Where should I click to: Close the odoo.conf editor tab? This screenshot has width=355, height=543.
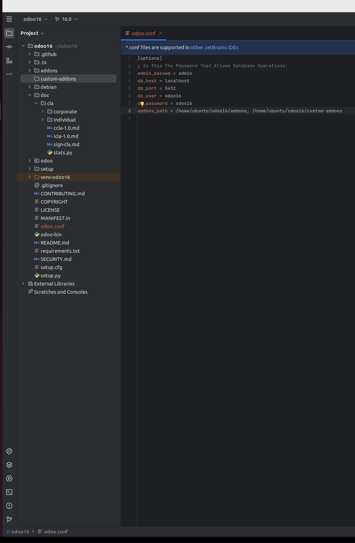pyautogui.click(x=161, y=33)
